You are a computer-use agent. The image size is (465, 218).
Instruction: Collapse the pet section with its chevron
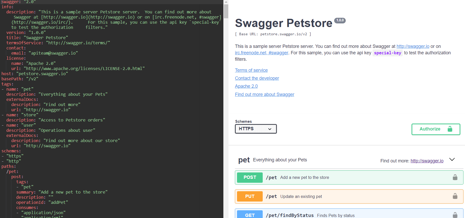tap(452, 160)
